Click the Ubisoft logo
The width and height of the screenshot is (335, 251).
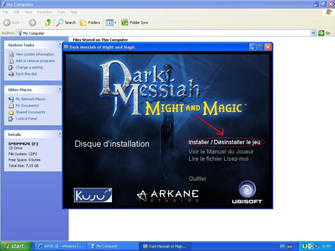247,192
